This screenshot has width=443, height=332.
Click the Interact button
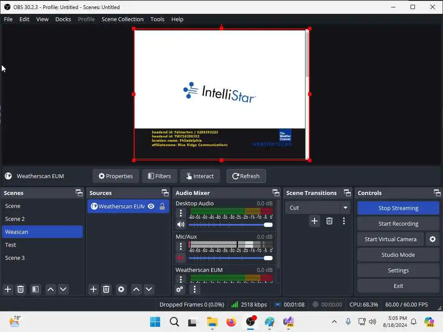pyautogui.click(x=200, y=176)
